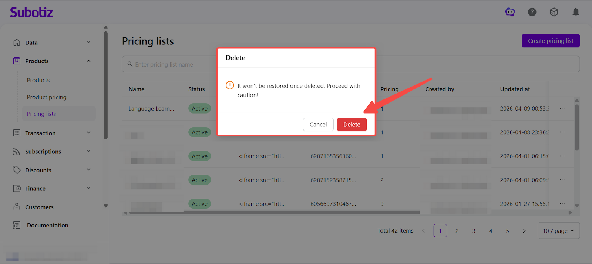The width and height of the screenshot is (592, 264).
Task: Click the next page arrow
Action: pyautogui.click(x=524, y=231)
